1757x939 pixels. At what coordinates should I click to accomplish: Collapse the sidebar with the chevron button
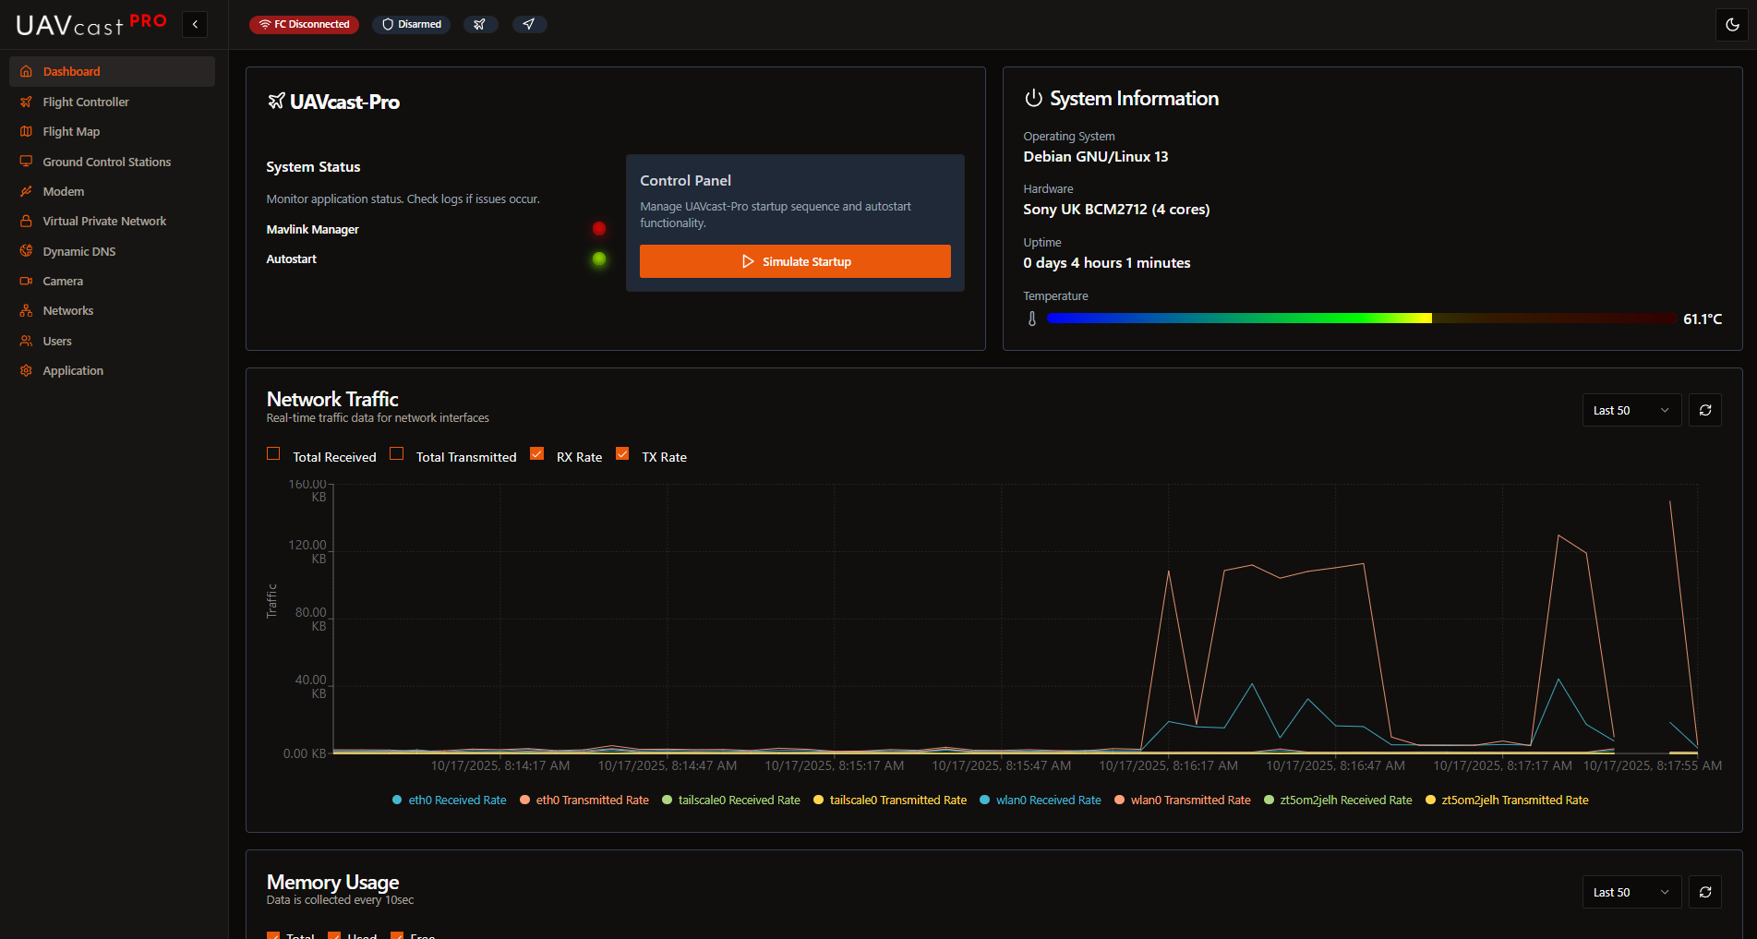pos(195,25)
